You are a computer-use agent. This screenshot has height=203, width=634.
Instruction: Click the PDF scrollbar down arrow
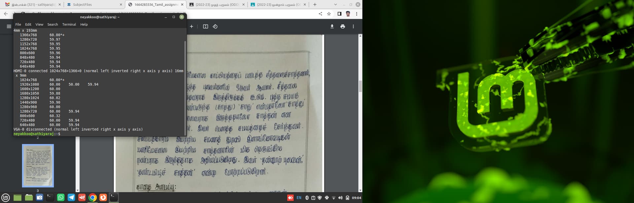pos(360,190)
